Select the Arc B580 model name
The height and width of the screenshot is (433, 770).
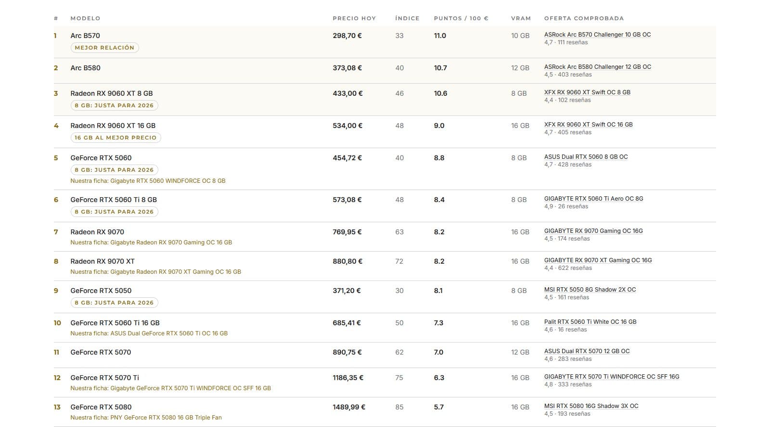(x=86, y=68)
